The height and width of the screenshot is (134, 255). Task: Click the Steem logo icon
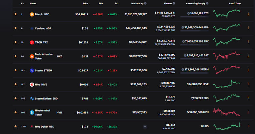point(32,71)
